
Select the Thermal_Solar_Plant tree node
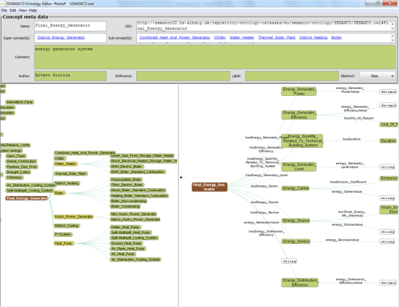point(71,173)
